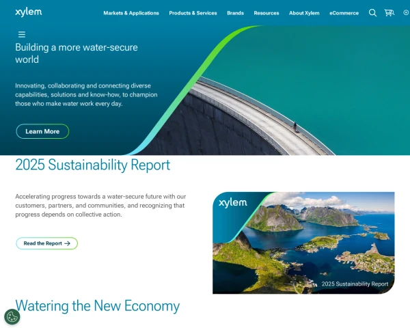Image resolution: width=410 pixels, height=328 pixels.
Task: Expand Products & Services menu
Action: tap(193, 13)
